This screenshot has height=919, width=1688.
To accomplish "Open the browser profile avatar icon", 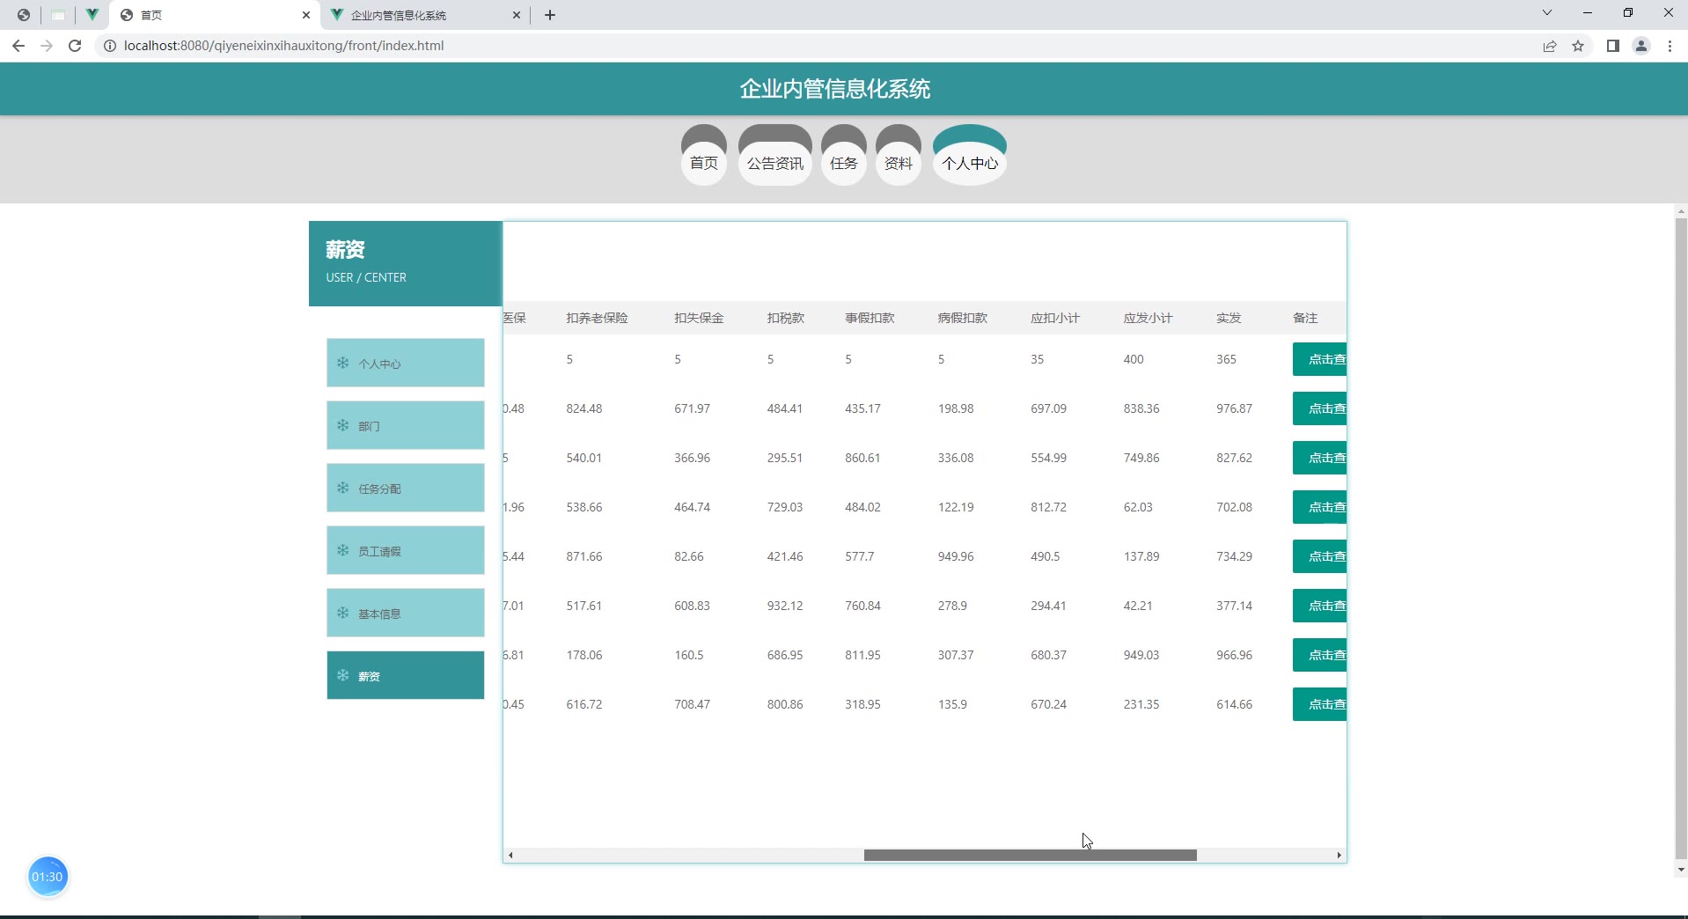I will click(1641, 46).
